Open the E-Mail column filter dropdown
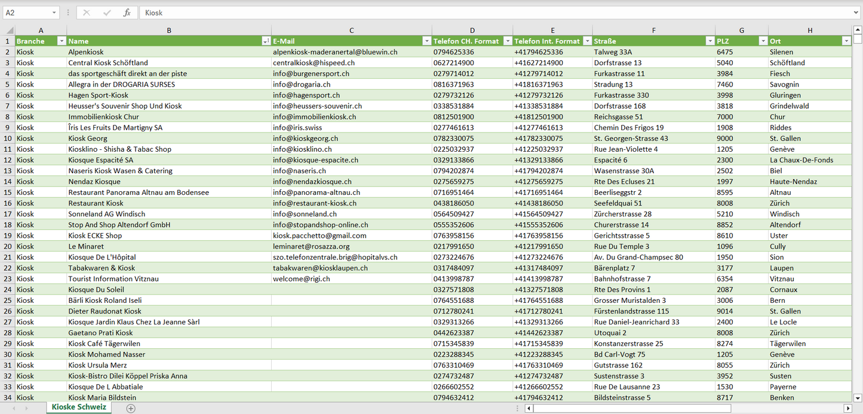This screenshot has height=414, width=863. coord(426,41)
